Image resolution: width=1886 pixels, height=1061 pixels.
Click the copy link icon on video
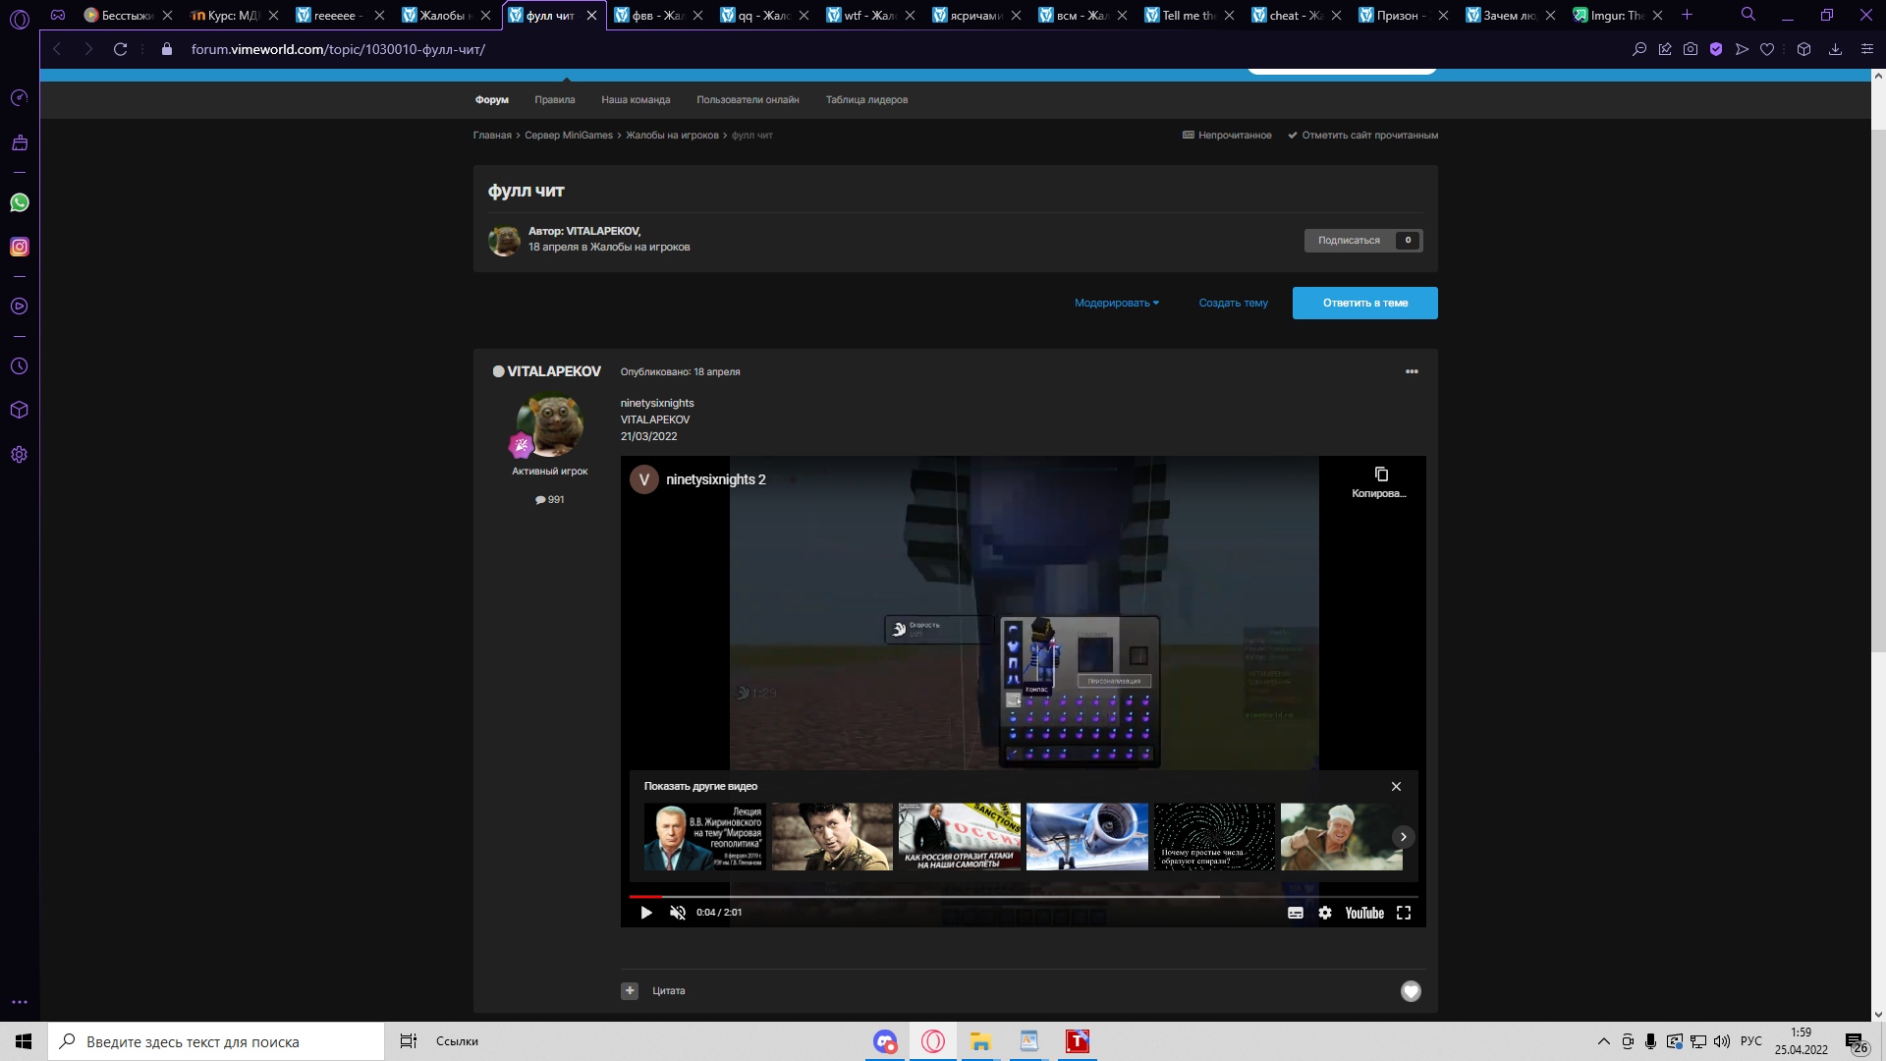1381,475
